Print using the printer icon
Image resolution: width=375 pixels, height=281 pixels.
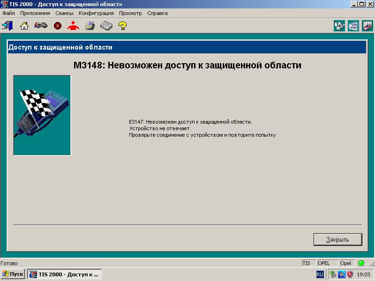point(90,26)
